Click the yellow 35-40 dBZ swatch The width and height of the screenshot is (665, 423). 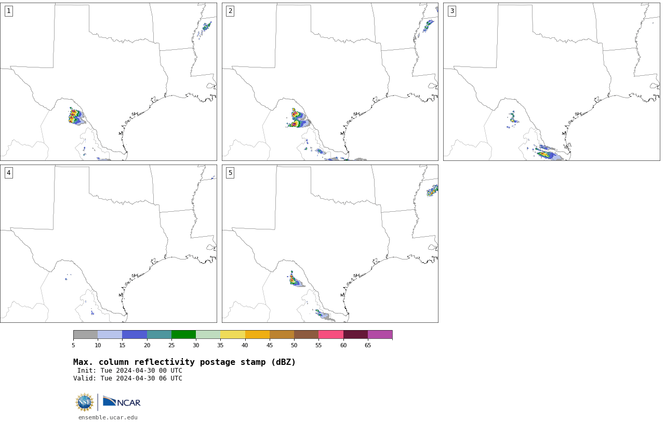pyautogui.click(x=233, y=334)
